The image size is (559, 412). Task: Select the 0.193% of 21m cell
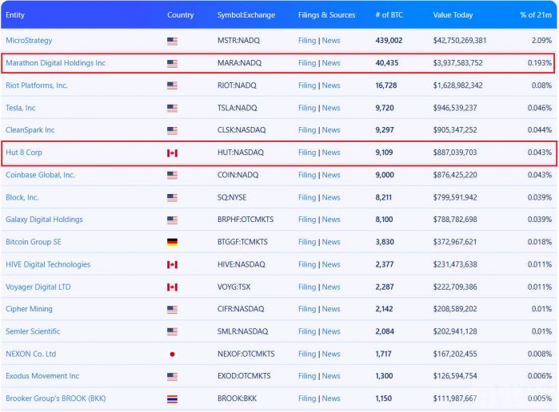point(539,63)
